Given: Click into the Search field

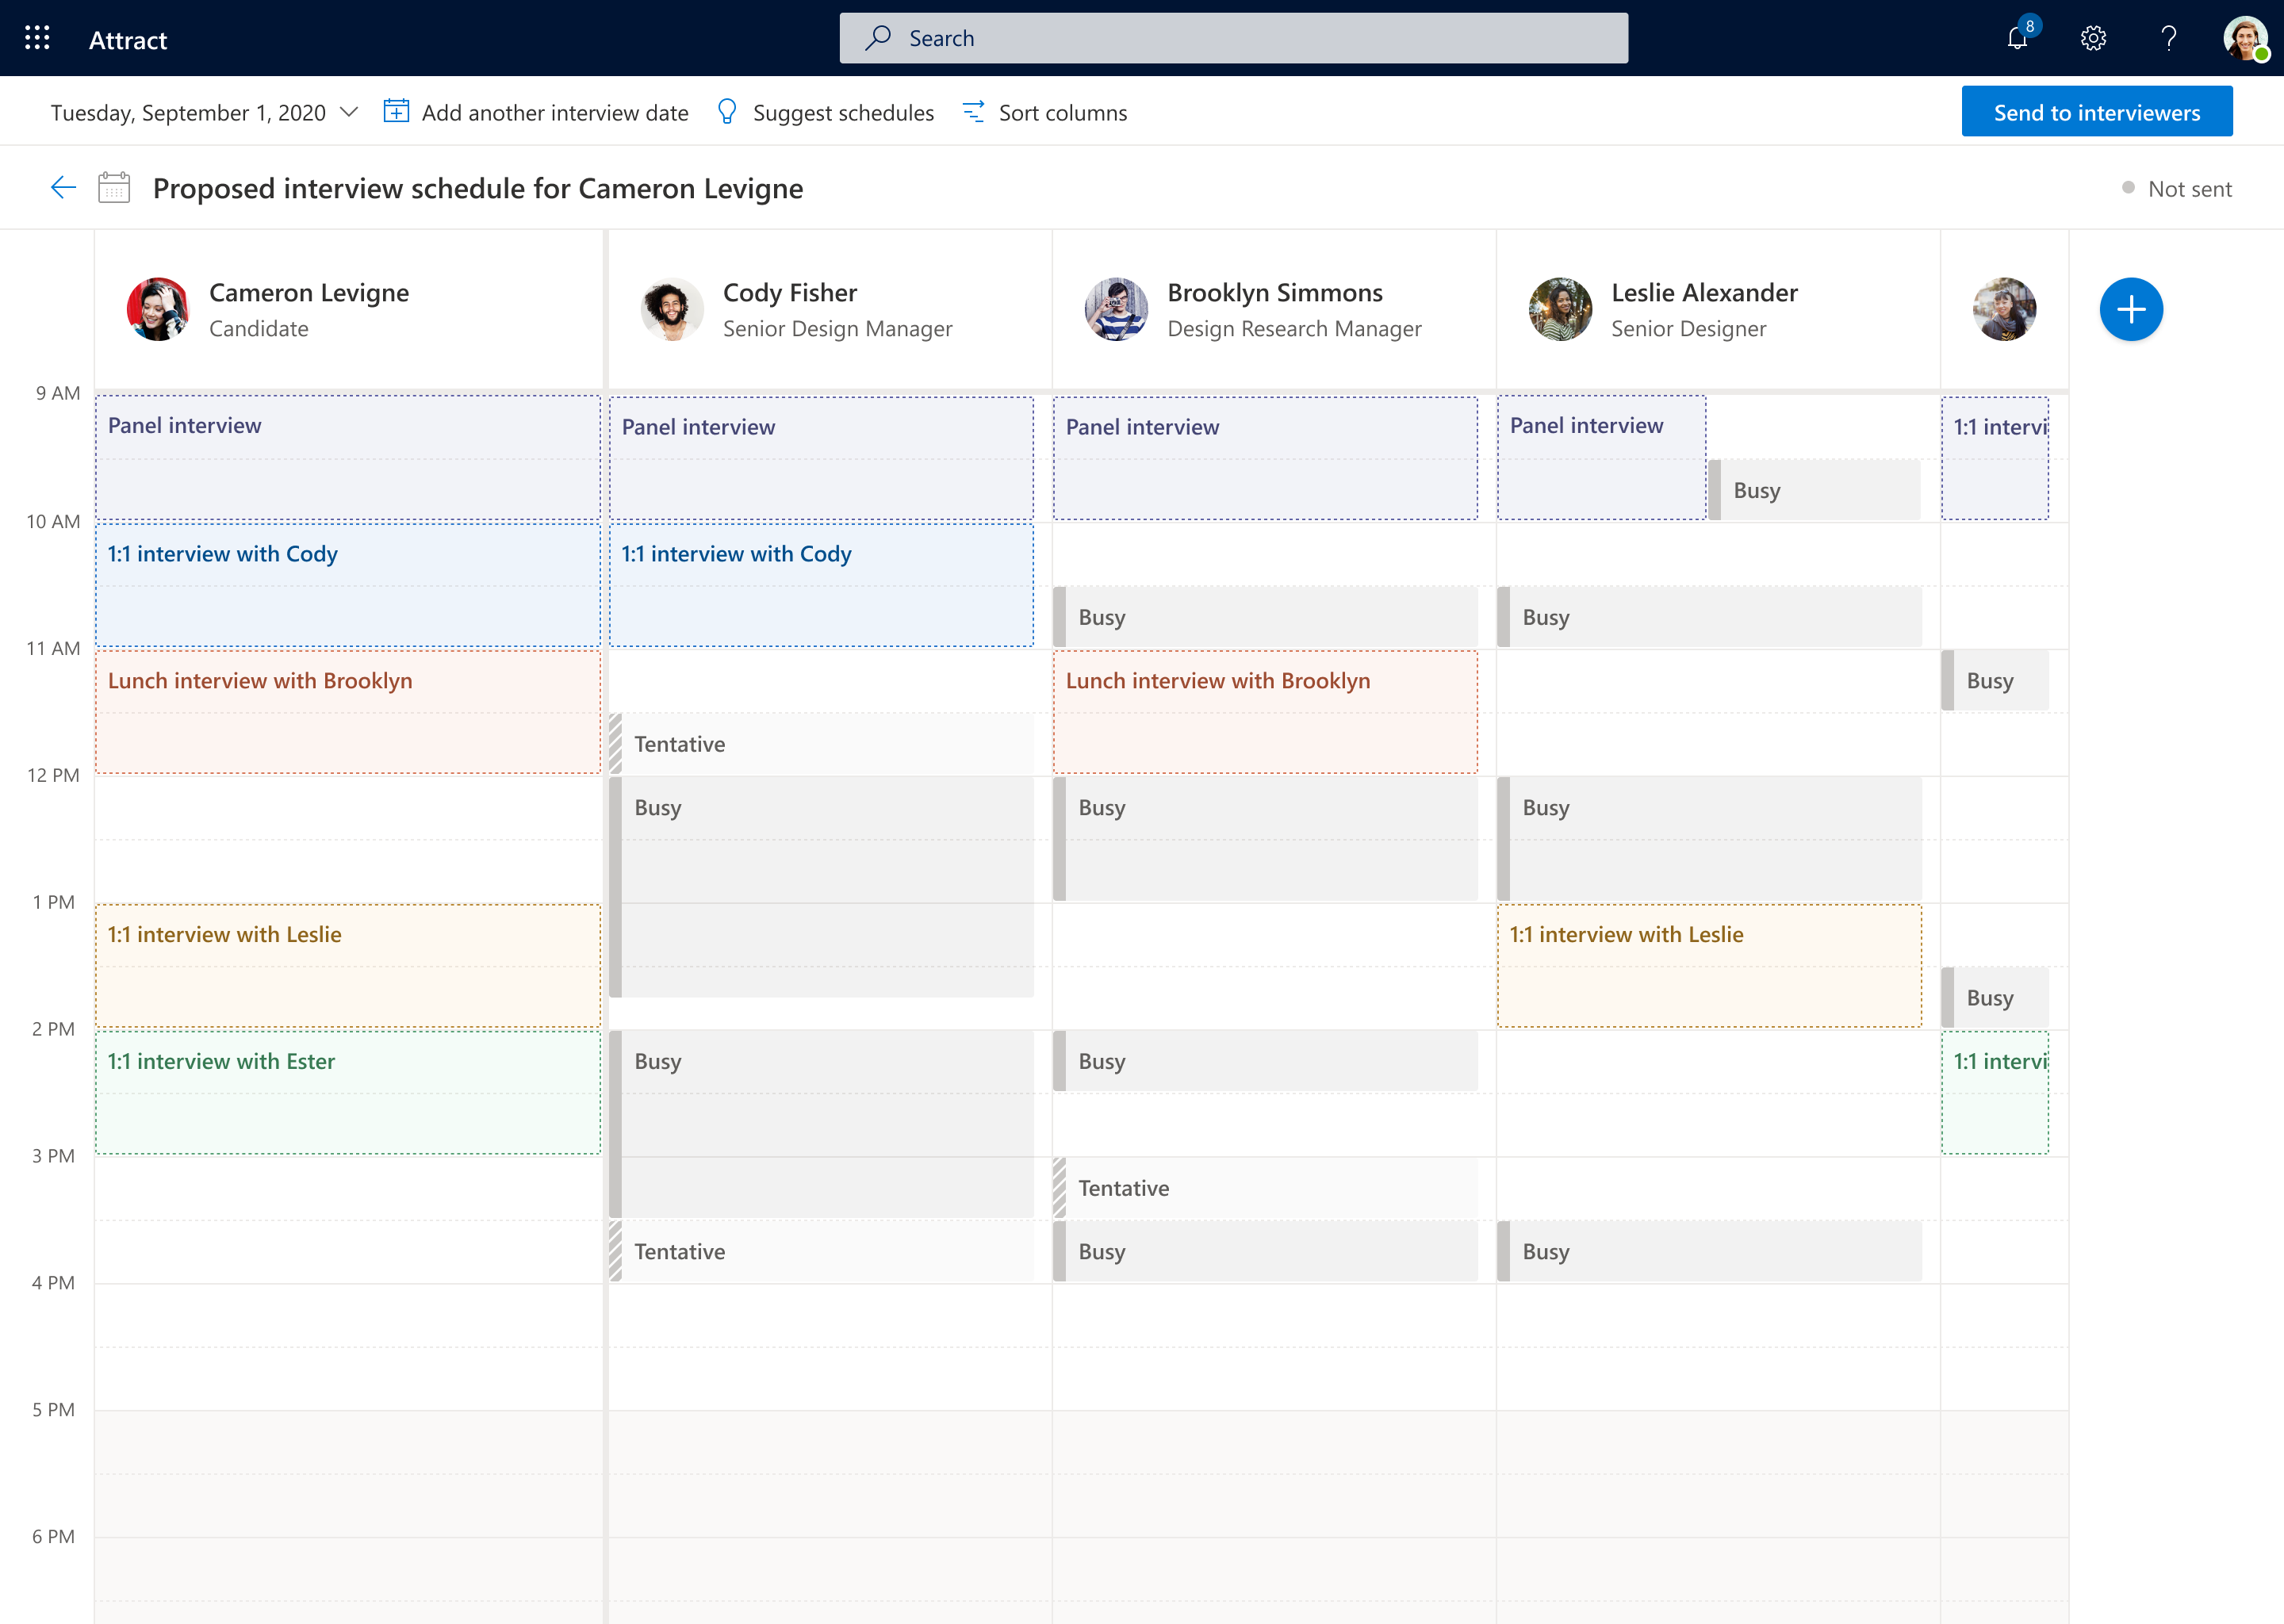Looking at the screenshot, I should (x=1233, y=38).
